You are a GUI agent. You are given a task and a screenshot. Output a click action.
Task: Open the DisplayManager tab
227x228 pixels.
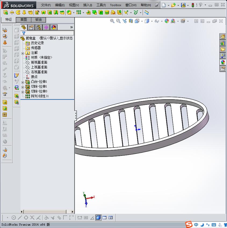tap(54, 27)
